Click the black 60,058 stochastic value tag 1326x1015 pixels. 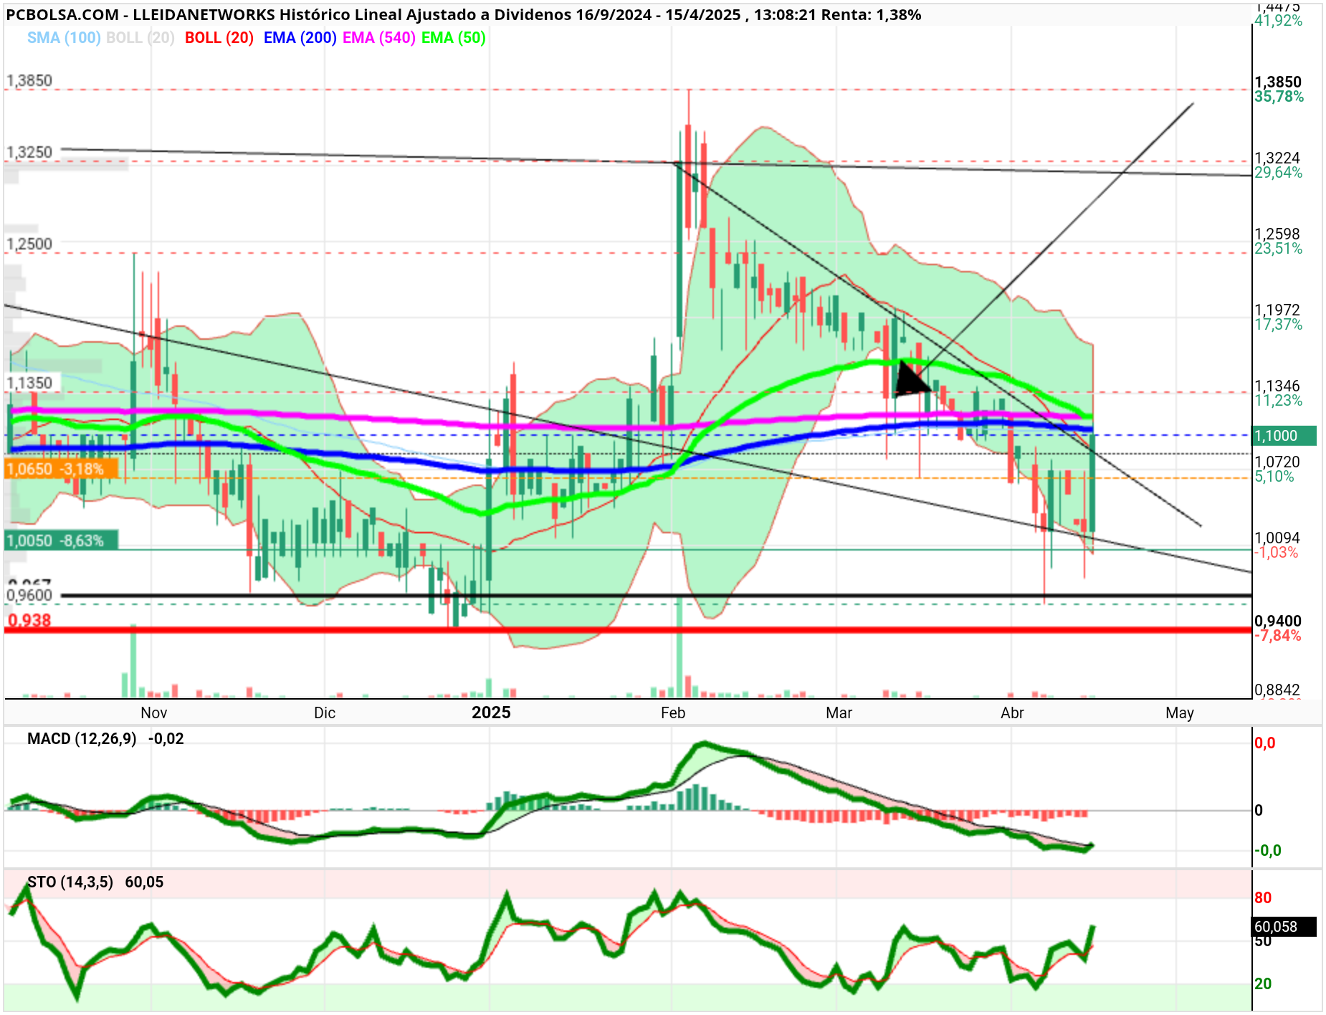click(x=1284, y=927)
